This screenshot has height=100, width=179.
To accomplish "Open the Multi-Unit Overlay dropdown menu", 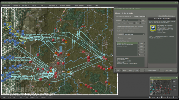I will point(66,5).
